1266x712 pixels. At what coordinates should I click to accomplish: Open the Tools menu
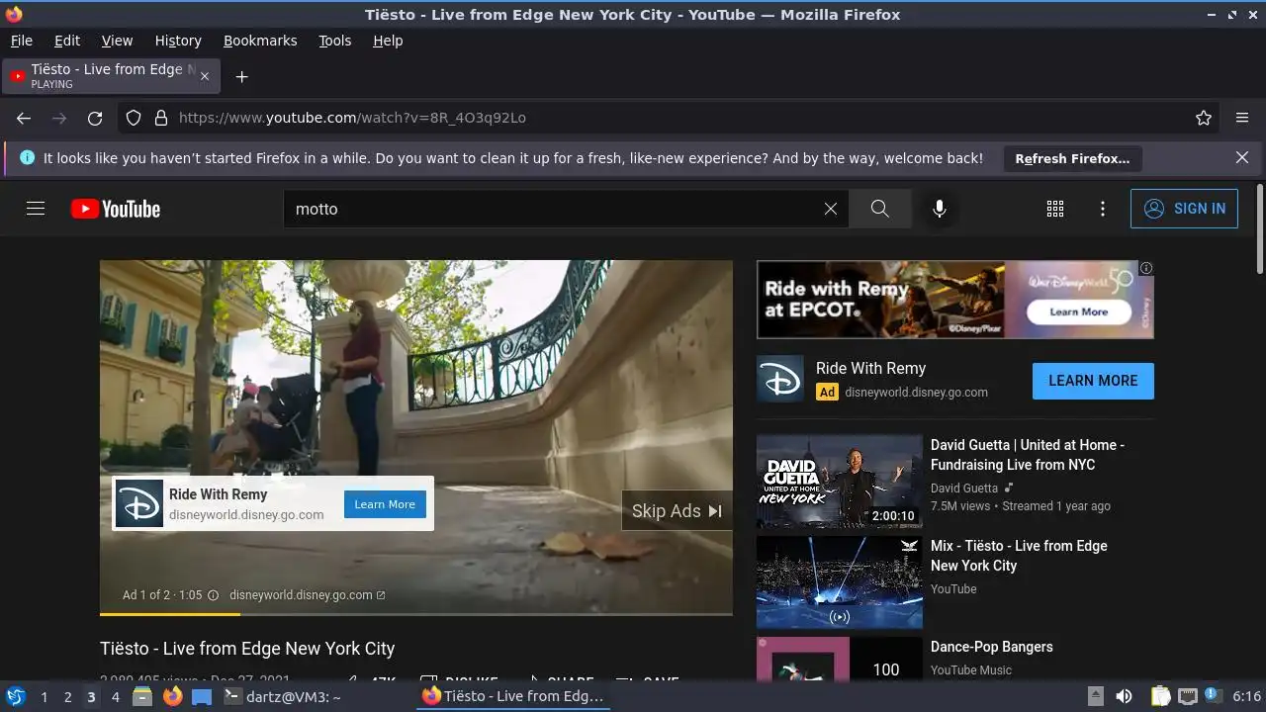point(334,41)
